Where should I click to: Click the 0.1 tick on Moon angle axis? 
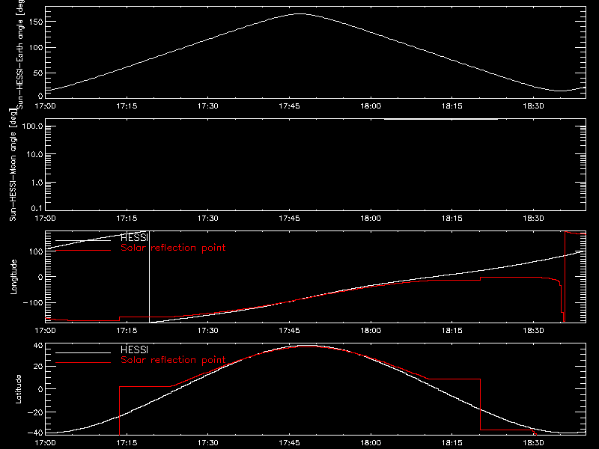click(37, 208)
